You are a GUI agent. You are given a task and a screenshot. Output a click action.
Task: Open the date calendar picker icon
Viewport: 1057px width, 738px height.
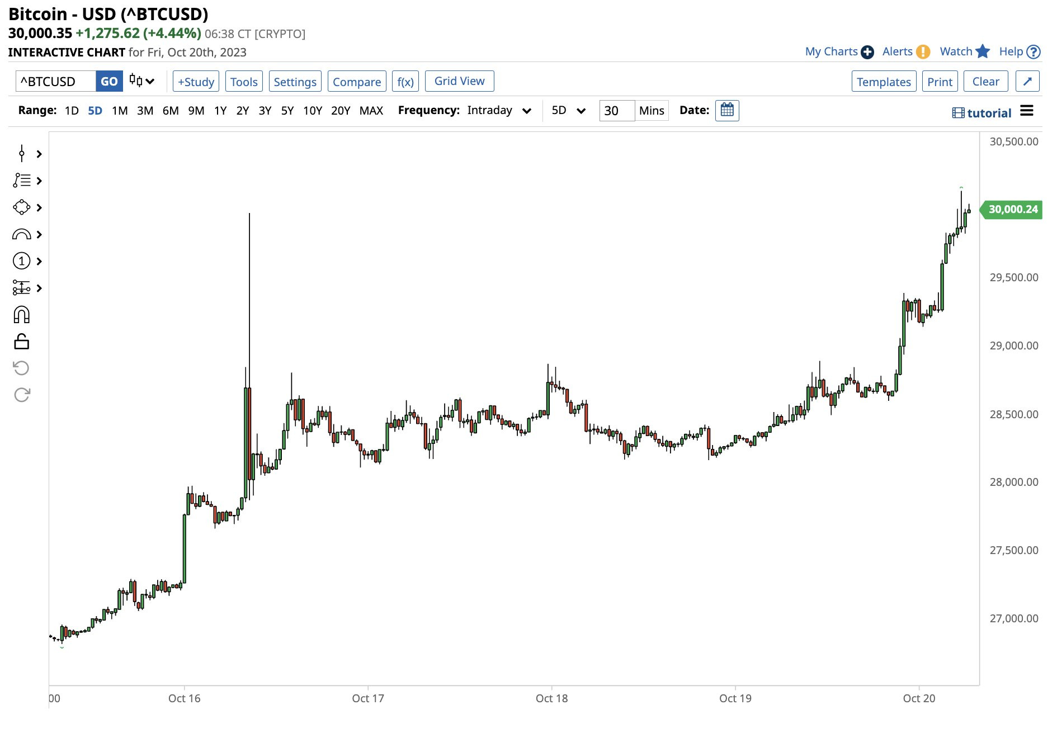(x=727, y=110)
